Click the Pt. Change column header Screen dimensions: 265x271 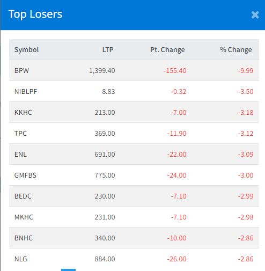coord(167,50)
